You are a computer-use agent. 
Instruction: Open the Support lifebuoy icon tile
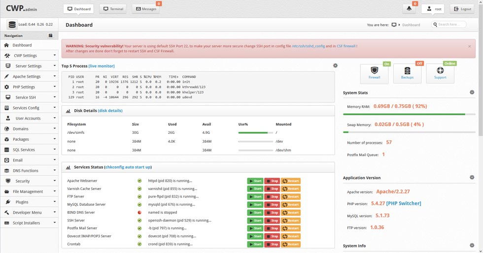pos(440,73)
